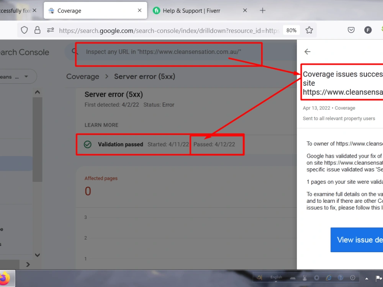Image resolution: width=383 pixels, height=287 pixels.
Task: Go to Coverage breadcrumb link
Action: (83, 77)
